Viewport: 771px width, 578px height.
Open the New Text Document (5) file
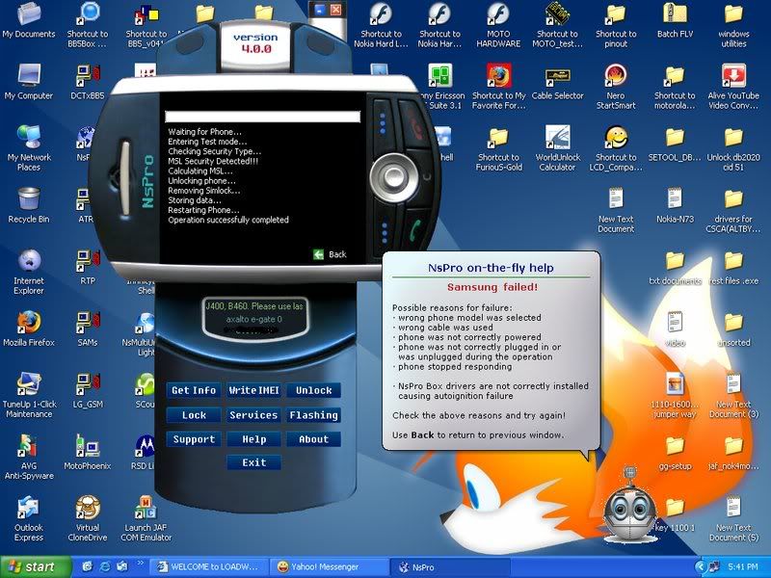[733, 518]
